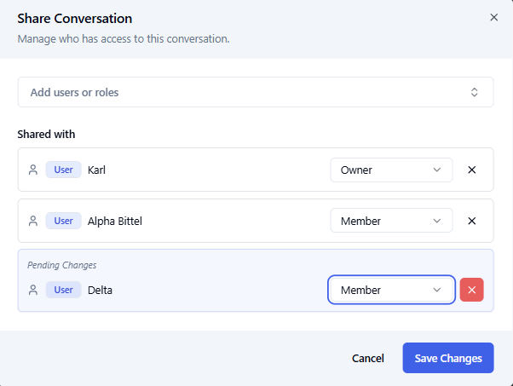Expand the users or roles chevron selector
The height and width of the screenshot is (386, 513).
[475, 92]
